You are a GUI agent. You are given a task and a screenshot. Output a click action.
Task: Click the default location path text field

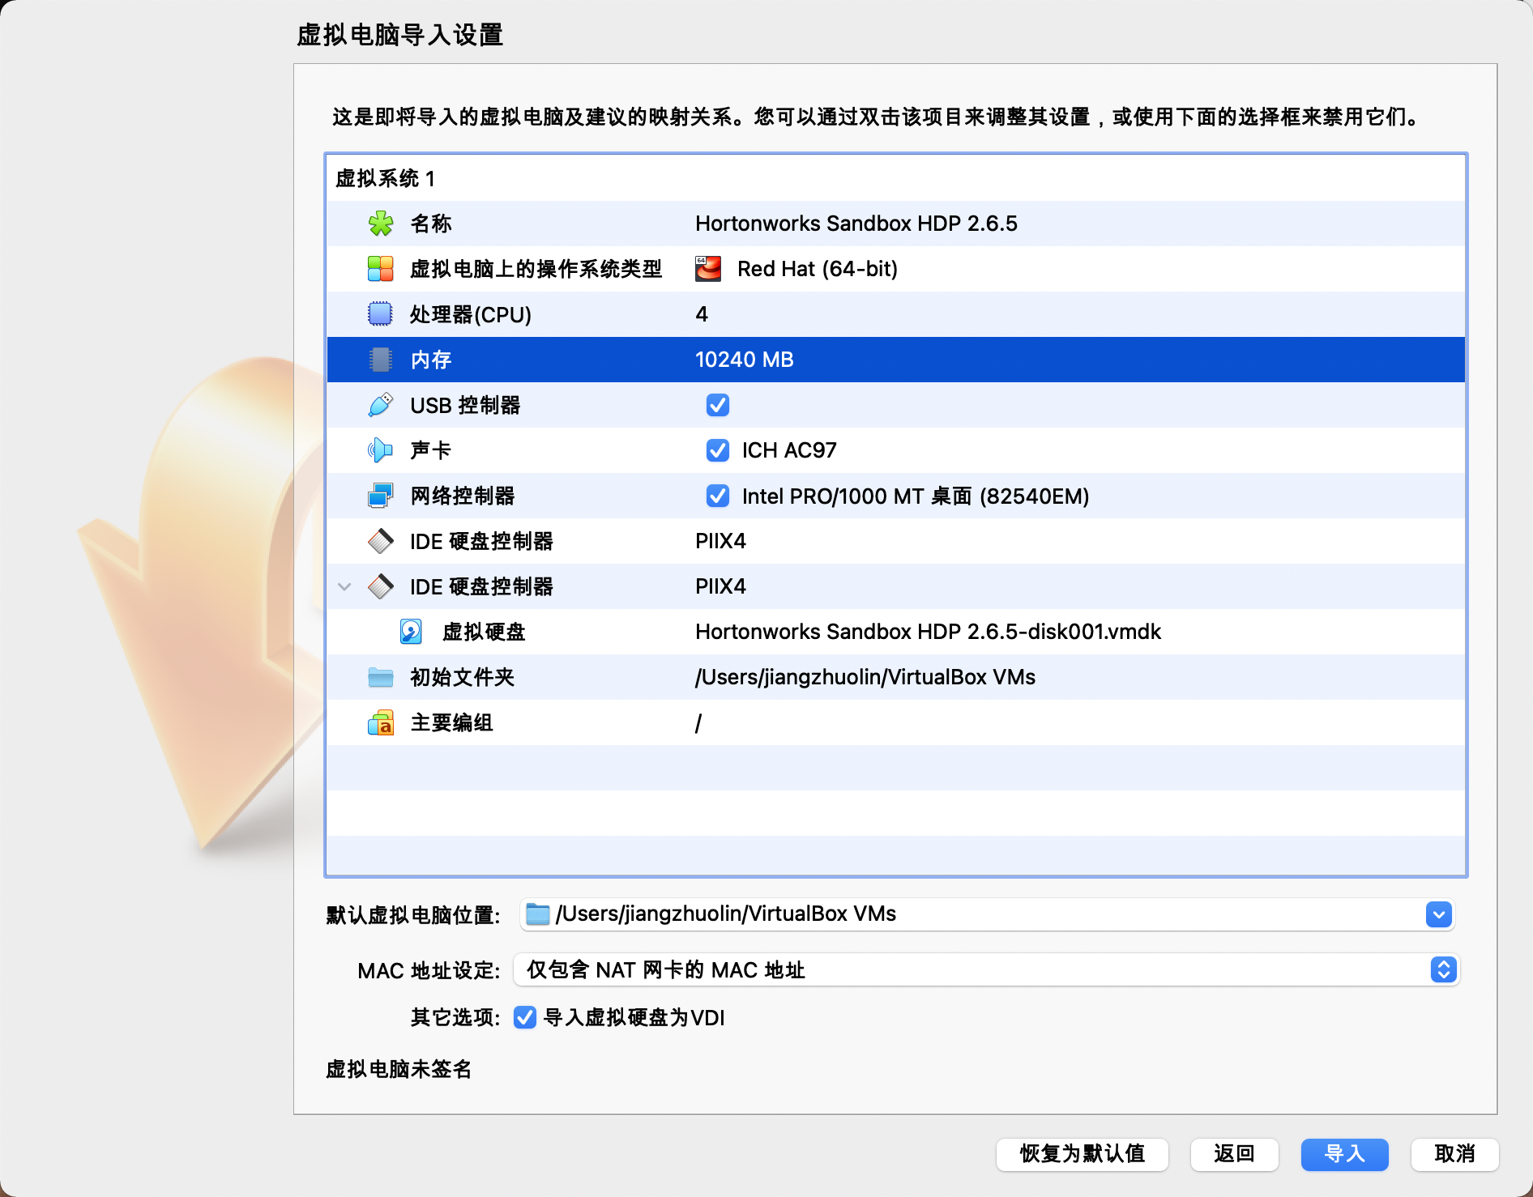pos(987,914)
